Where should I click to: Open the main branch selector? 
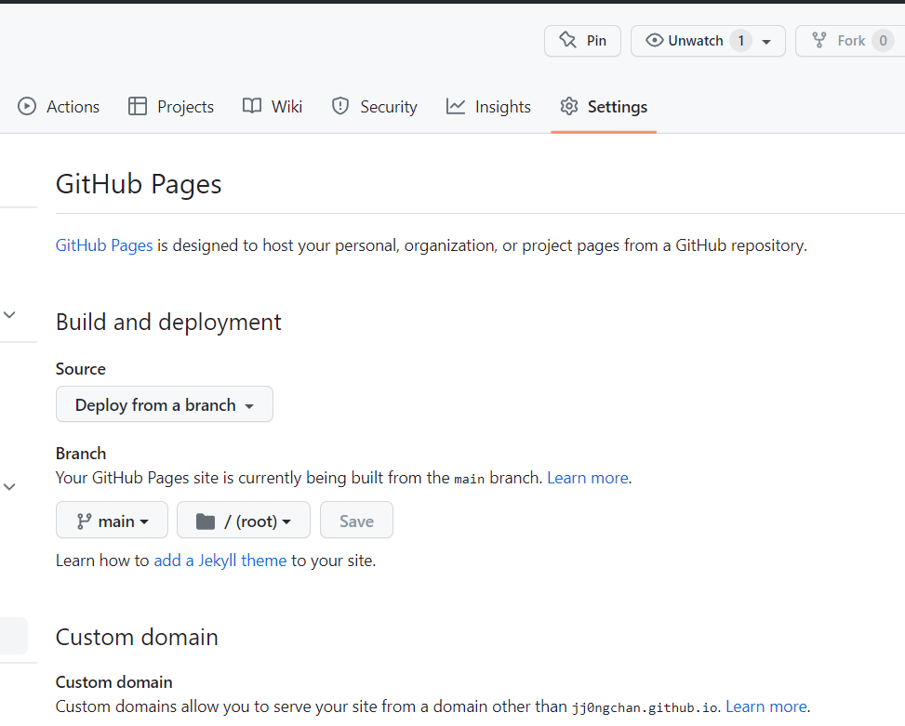click(x=112, y=521)
